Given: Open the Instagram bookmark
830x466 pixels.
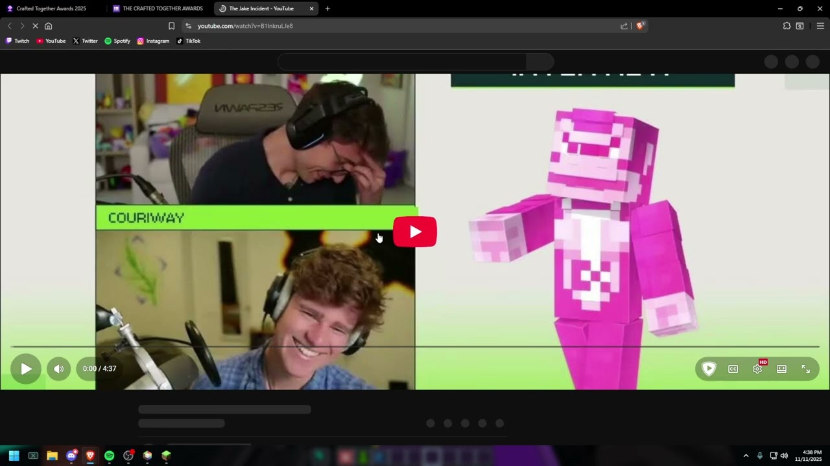Looking at the screenshot, I should [x=153, y=41].
